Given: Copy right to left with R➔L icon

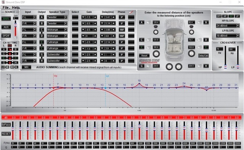Looking at the screenshot, I should pyautogui.click(x=14, y=67).
